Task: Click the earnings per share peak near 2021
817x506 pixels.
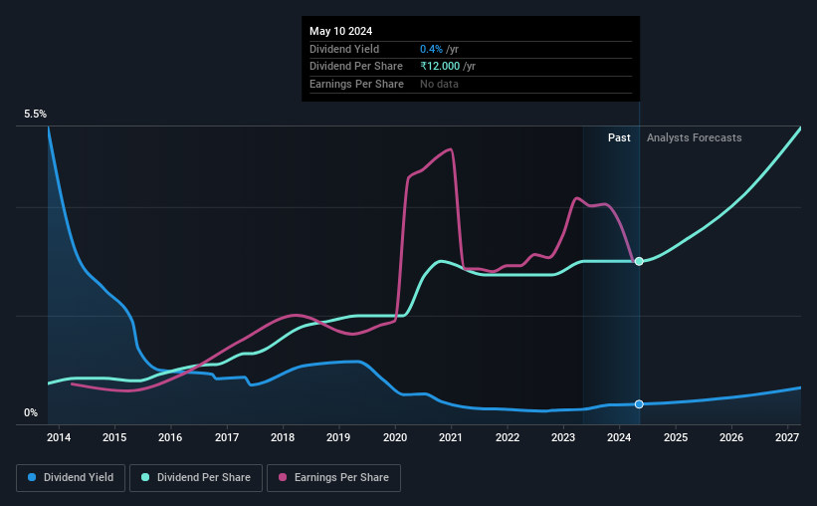Action: [x=450, y=149]
